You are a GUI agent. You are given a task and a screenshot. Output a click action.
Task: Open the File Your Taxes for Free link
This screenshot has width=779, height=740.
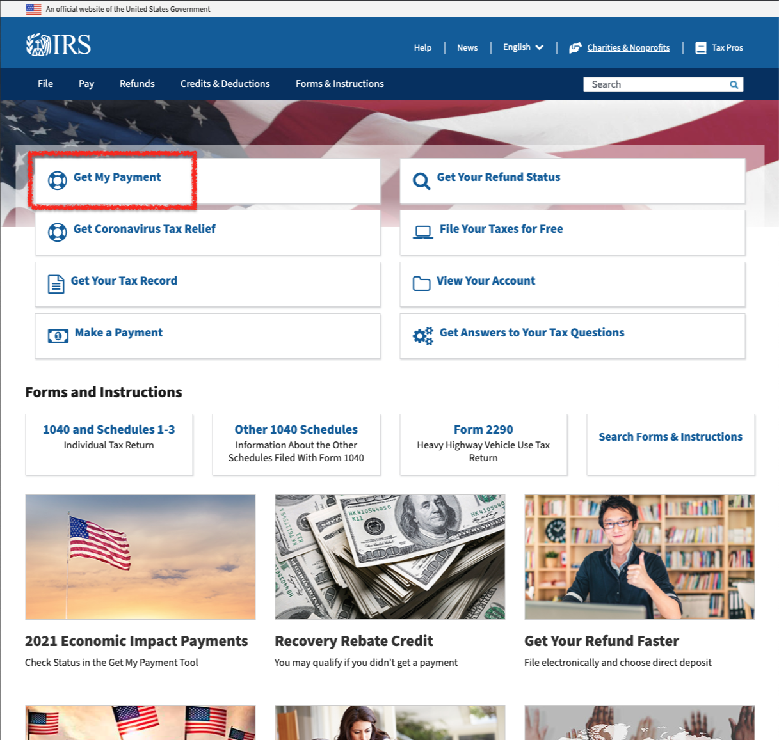click(501, 229)
